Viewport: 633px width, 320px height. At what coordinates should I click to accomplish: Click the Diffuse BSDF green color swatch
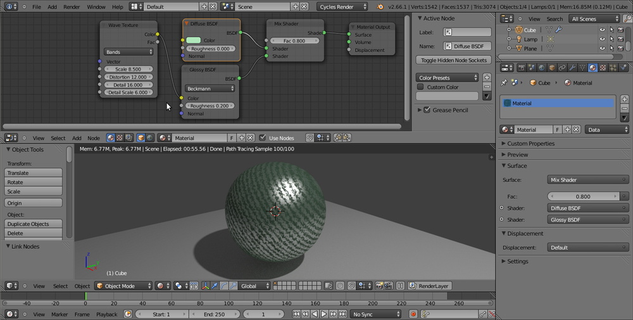[x=193, y=41]
